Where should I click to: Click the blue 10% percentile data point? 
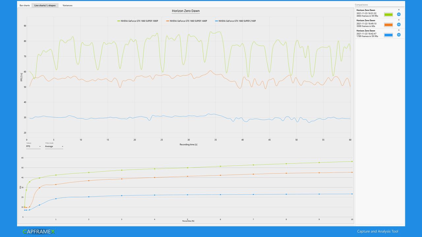pos(352,194)
